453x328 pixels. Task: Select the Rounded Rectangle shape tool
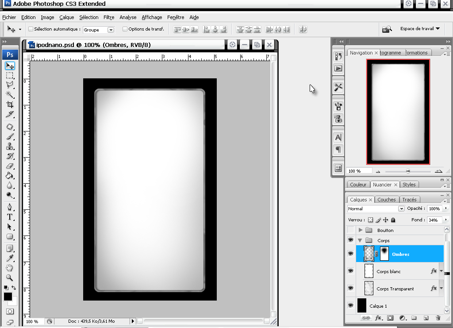(x=10, y=237)
